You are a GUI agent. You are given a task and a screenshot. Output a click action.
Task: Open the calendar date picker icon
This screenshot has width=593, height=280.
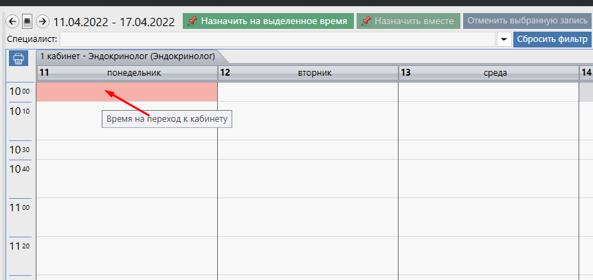click(27, 21)
